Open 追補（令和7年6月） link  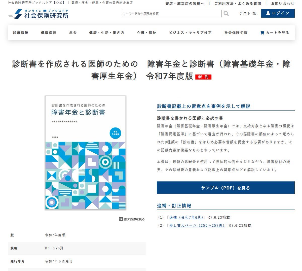[x=186, y=217]
